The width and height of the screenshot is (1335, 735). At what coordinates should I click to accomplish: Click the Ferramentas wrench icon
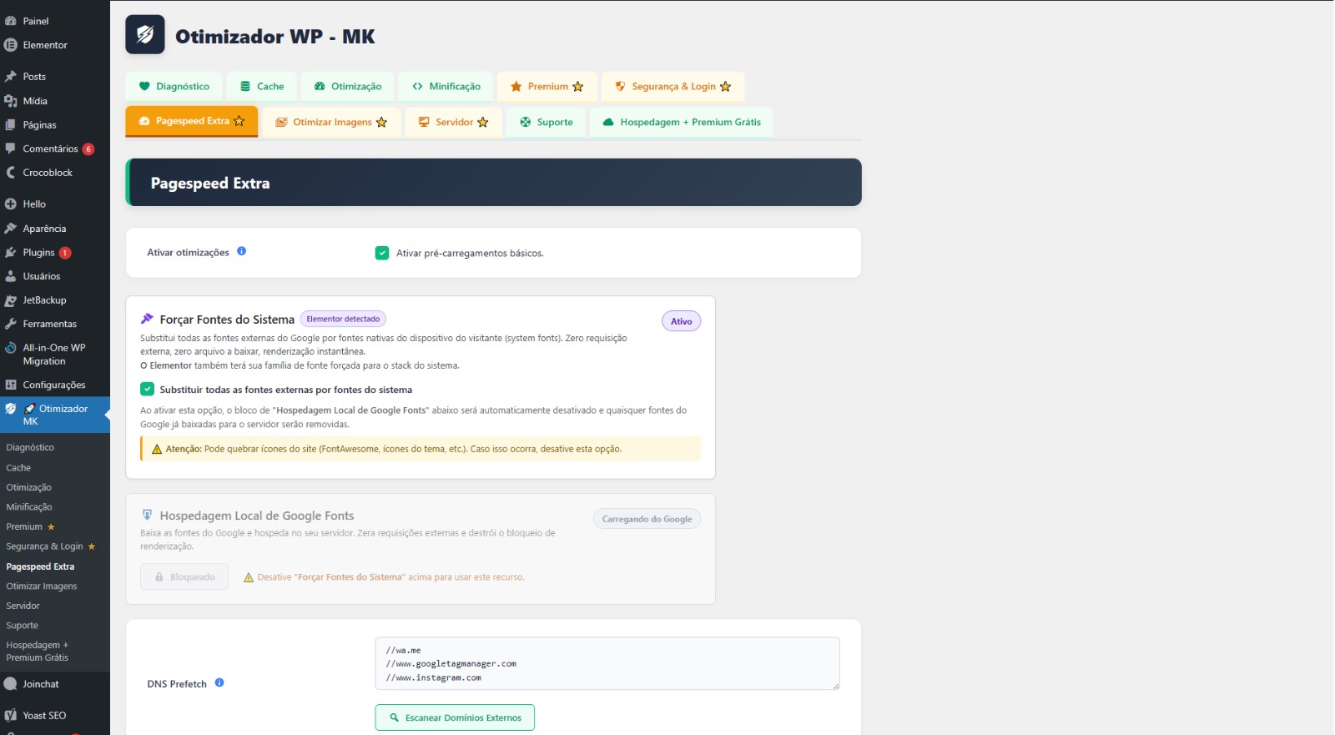pyautogui.click(x=11, y=324)
